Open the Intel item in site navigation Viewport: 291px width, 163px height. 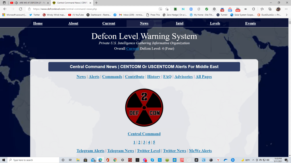(180, 23)
